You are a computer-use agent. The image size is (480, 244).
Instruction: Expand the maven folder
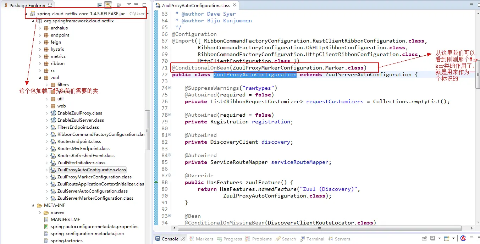40,212
